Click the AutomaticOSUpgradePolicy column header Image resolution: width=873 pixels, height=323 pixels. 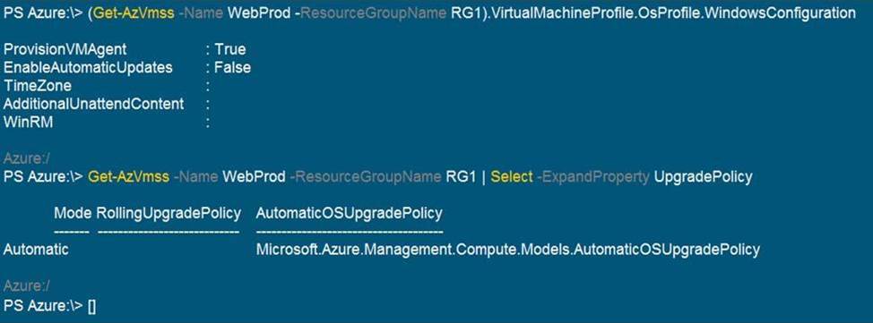pos(349,213)
